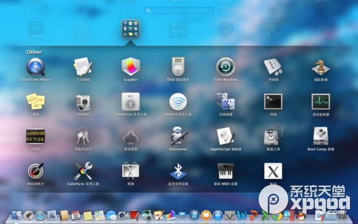Open iTunes in the Dock

tap(194, 215)
